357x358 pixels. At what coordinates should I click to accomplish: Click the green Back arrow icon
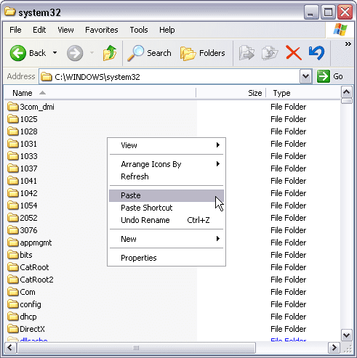click(x=17, y=53)
